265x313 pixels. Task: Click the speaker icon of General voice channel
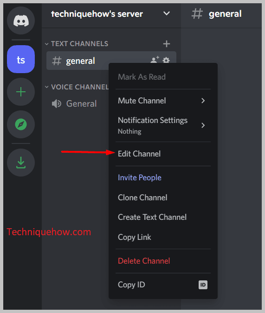click(57, 103)
